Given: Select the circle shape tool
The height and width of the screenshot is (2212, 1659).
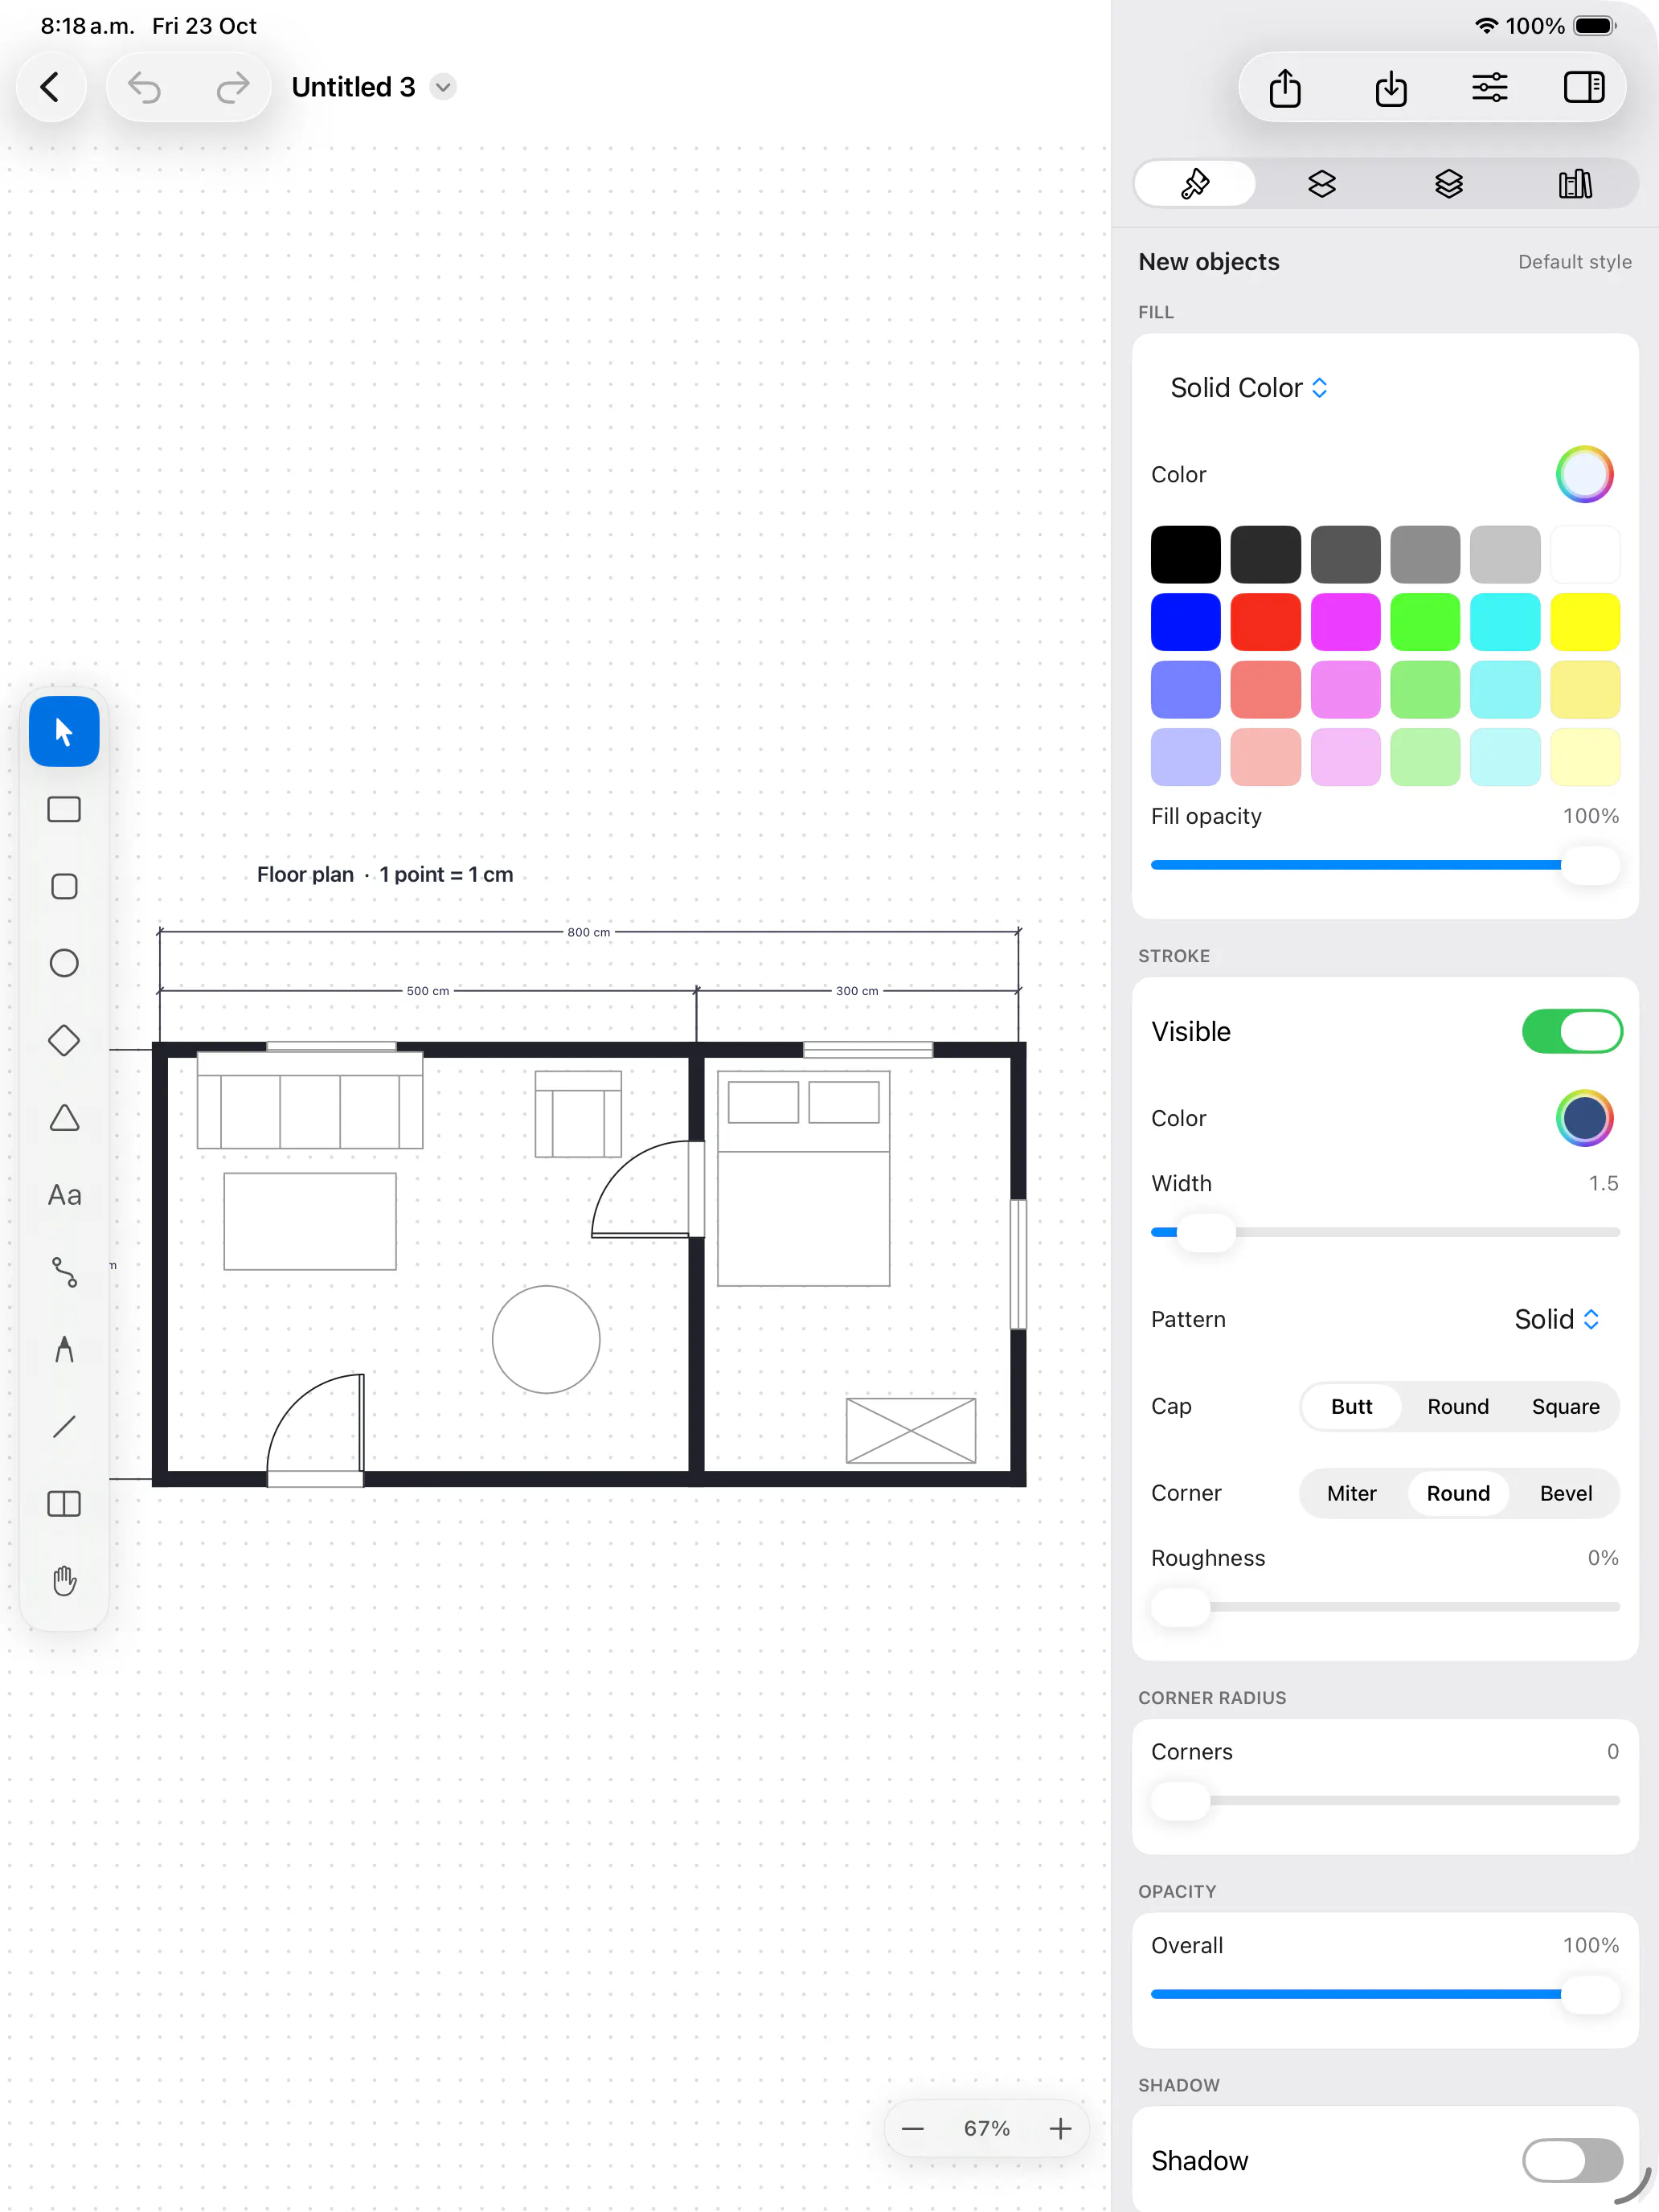Looking at the screenshot, I should [x=64, y=963].
